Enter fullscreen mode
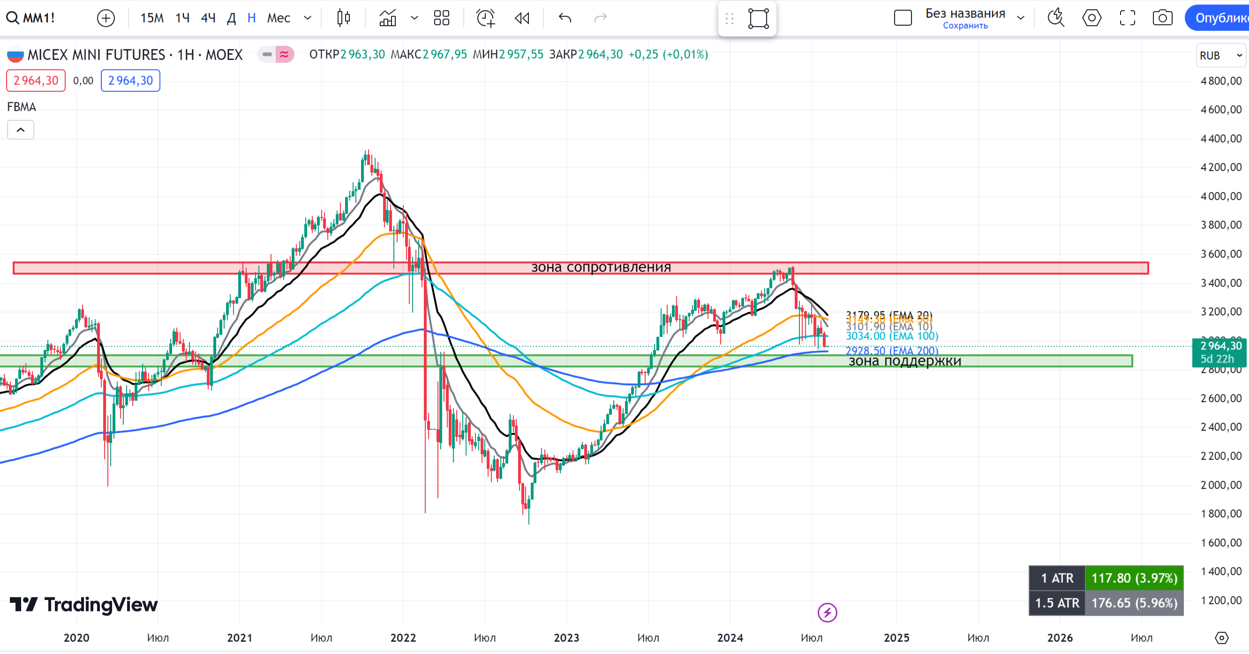 pos(1127,18)
